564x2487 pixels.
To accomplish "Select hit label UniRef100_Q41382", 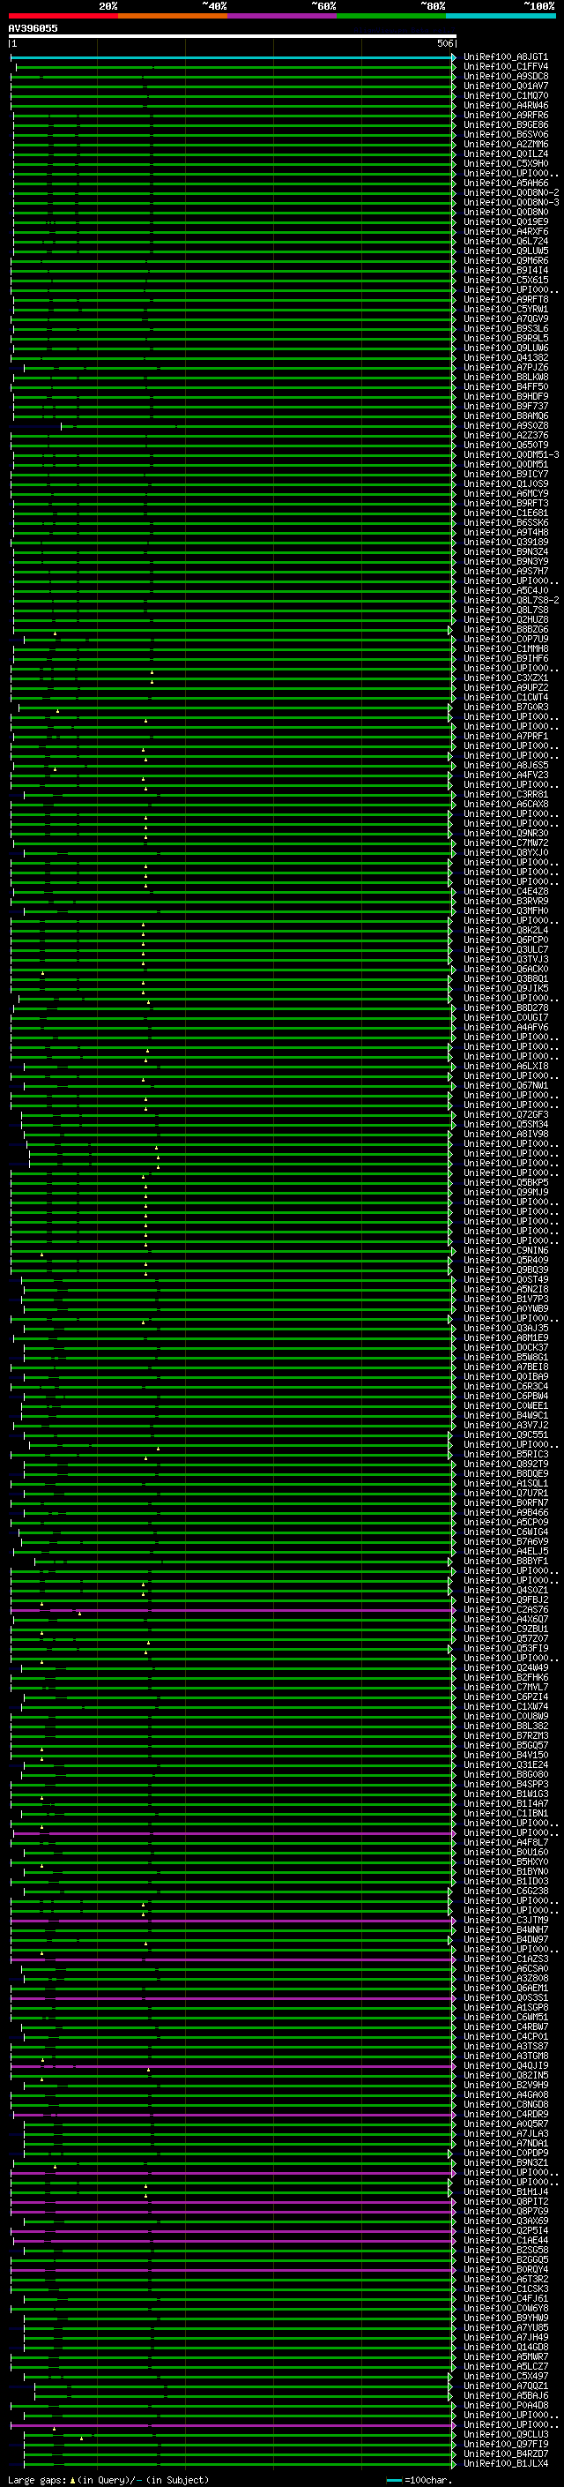I will pyautogui.click(x=505, y=357).
